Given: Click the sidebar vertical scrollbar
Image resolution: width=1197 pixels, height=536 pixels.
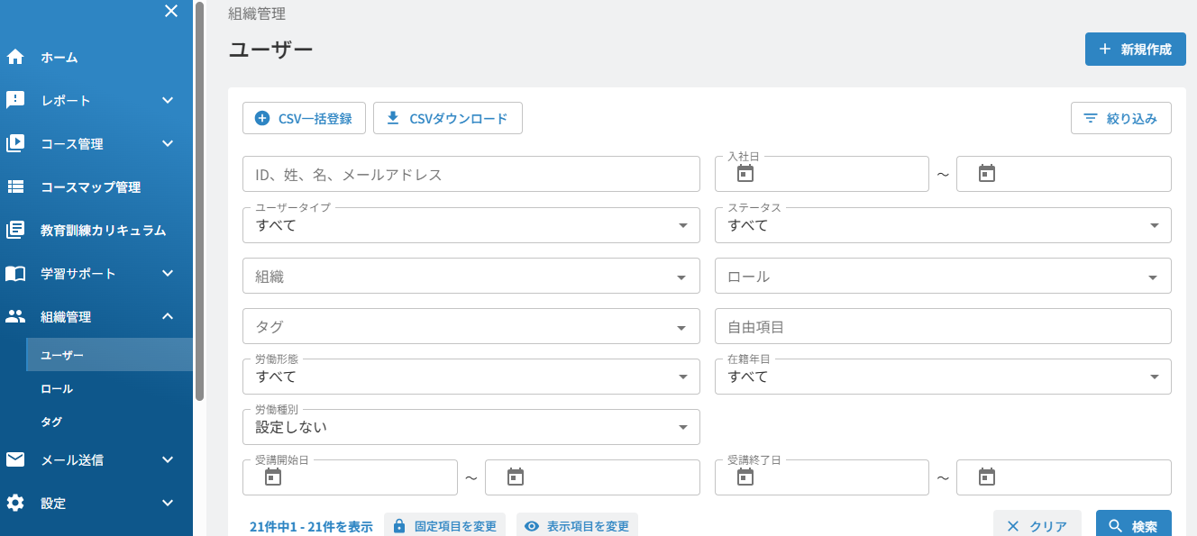Looking at the screenshot, I should 199,203.
